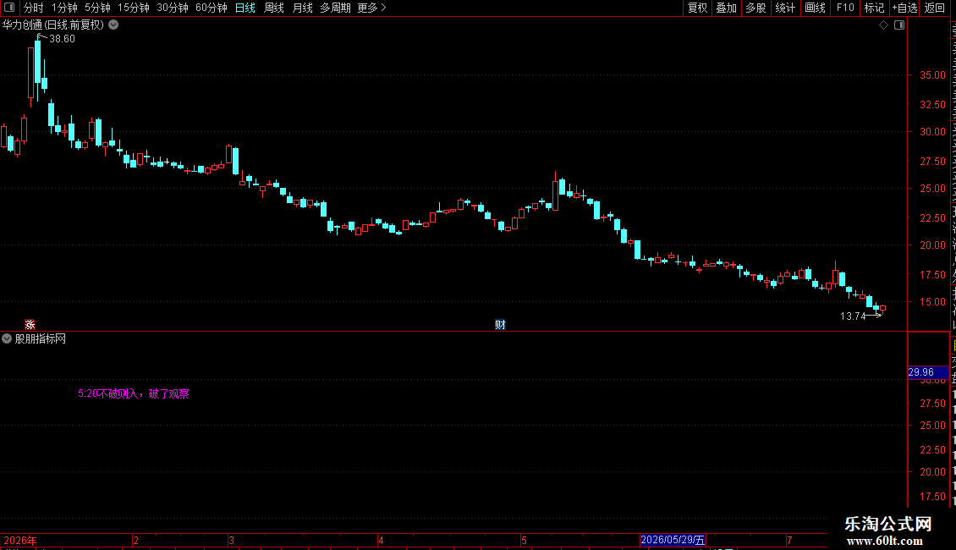Open the 画线 drawing tools

[815, 8]
